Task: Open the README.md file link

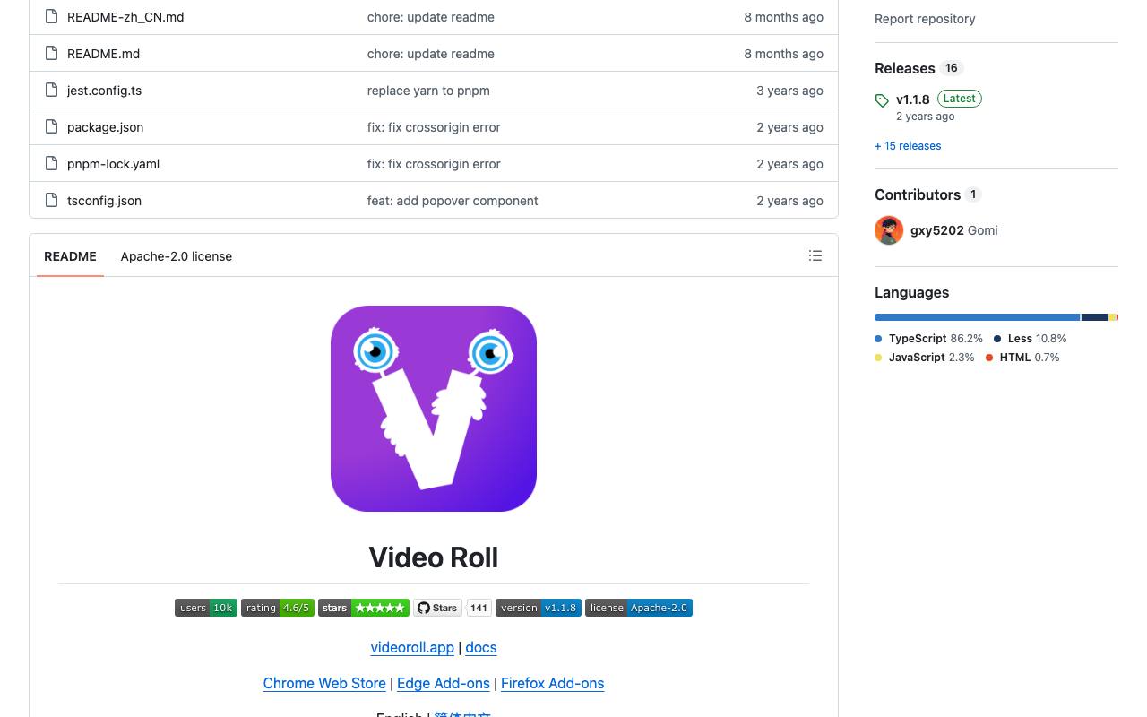Action: point(103,54)
